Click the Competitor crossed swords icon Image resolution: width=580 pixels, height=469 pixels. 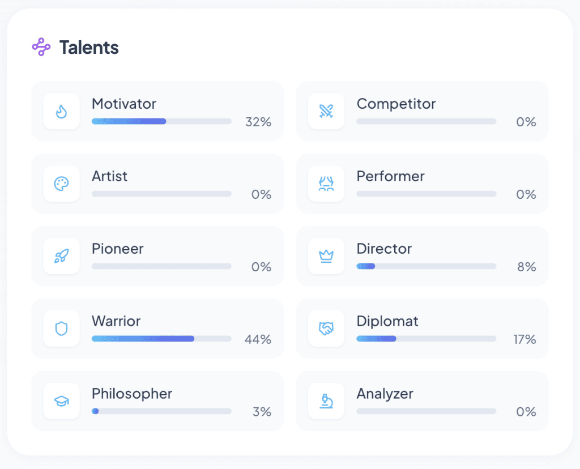click(x=326, y=111)
